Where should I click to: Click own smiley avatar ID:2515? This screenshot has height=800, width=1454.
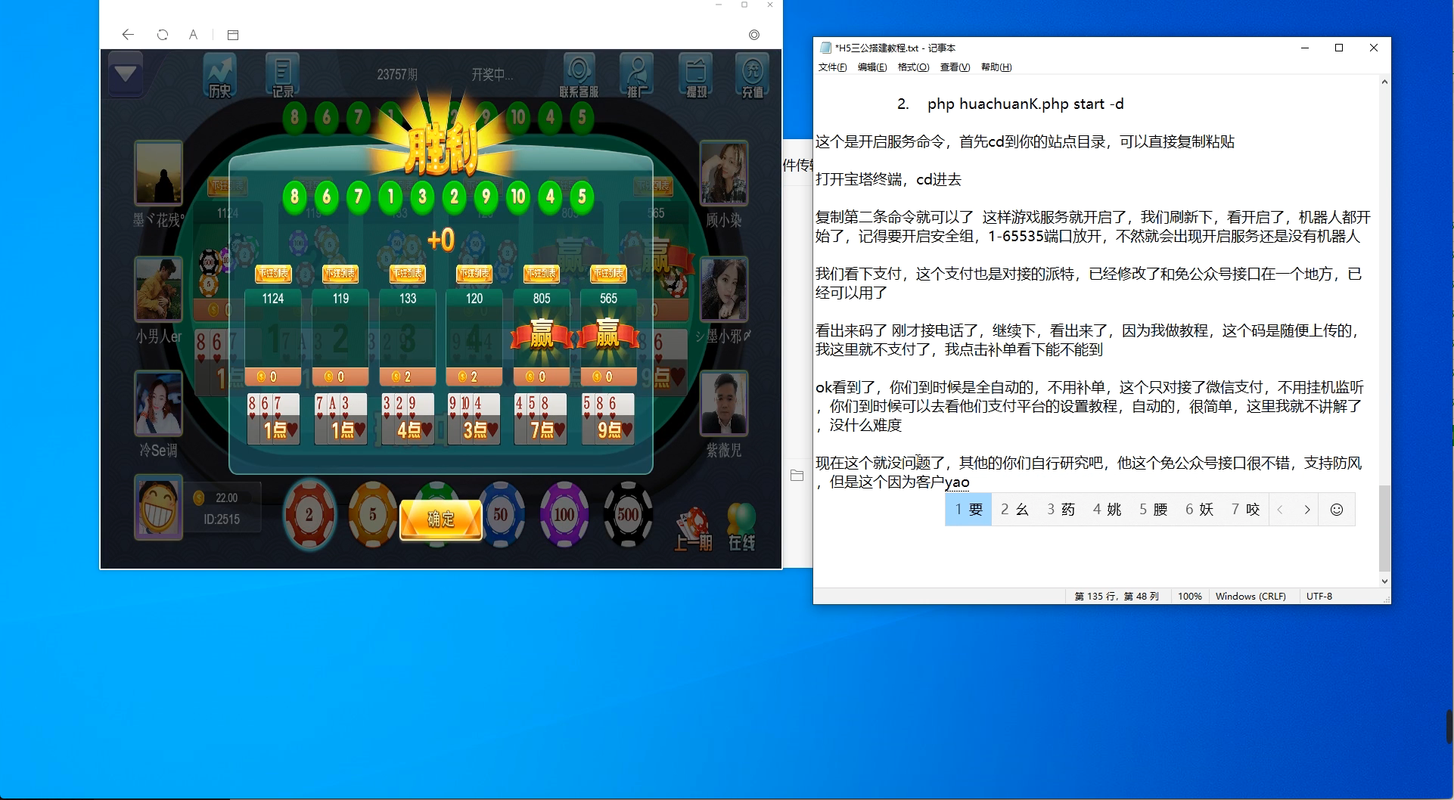coord(159,507)
